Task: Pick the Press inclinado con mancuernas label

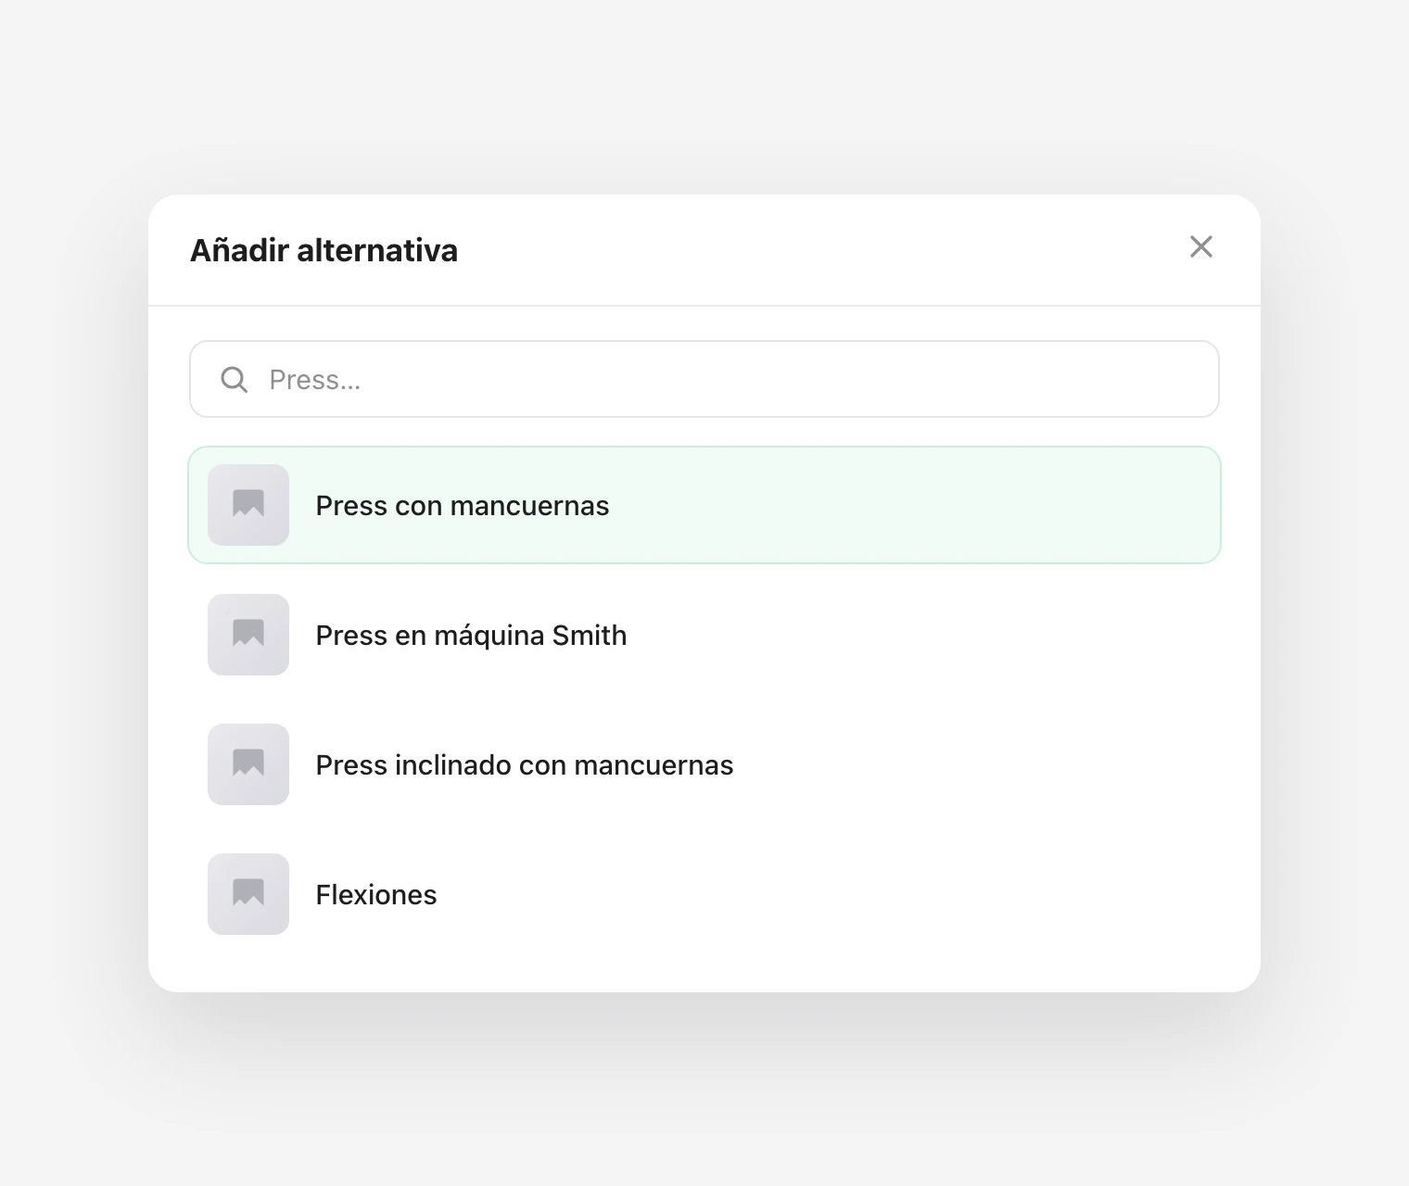Action: click(525, 765)
